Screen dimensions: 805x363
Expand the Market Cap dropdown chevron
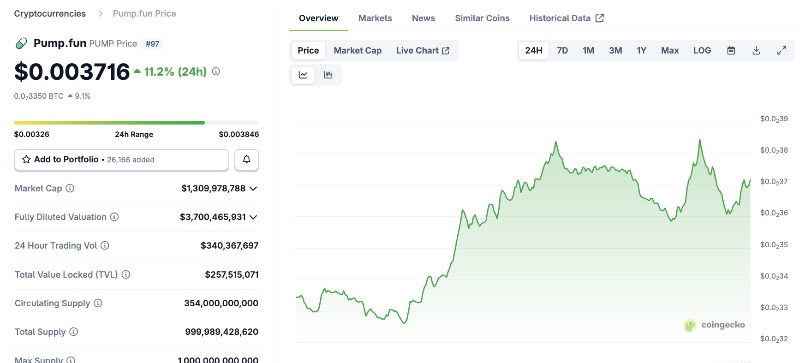pos(253,189)
